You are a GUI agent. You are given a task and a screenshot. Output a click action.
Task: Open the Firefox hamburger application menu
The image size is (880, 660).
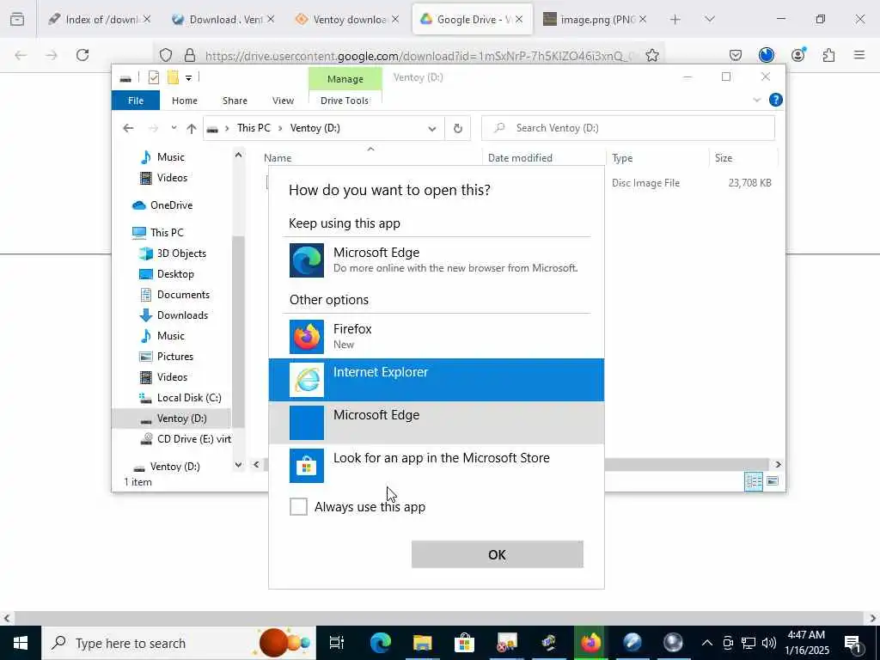click(859, 55)
